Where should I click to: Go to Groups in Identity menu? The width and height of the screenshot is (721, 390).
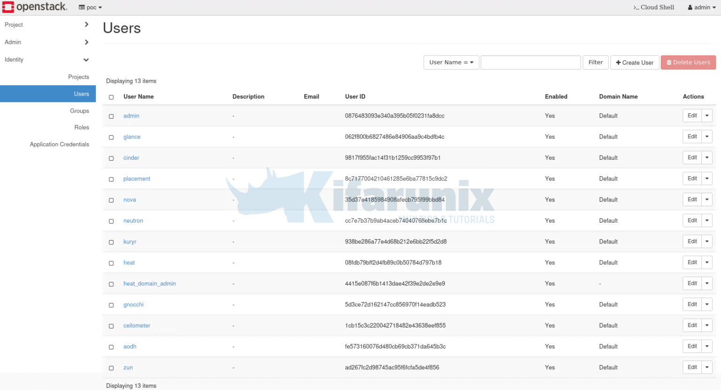pyautogui.click(x=79, y=111)
